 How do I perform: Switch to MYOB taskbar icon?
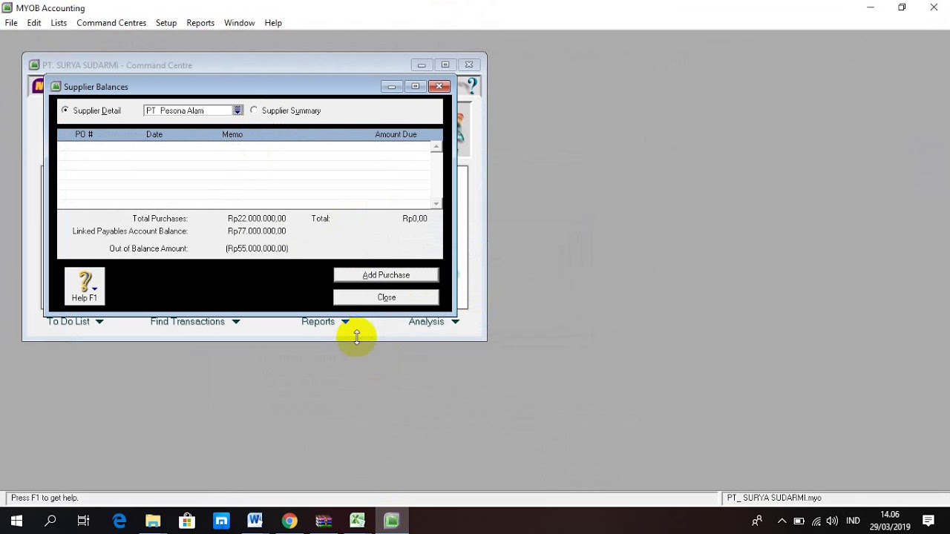point(392,521)
